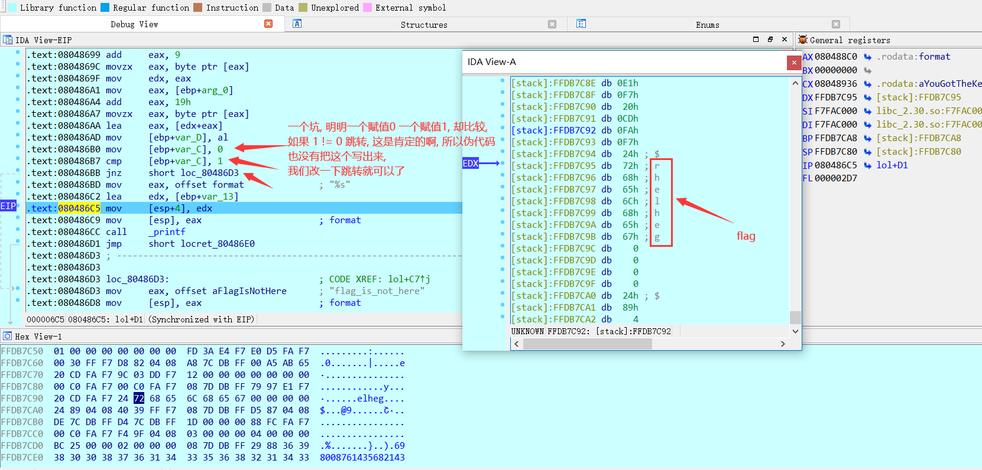Click jump arrow next to EDI register
This screenshot has height=470, width=982.
[868, 125]
